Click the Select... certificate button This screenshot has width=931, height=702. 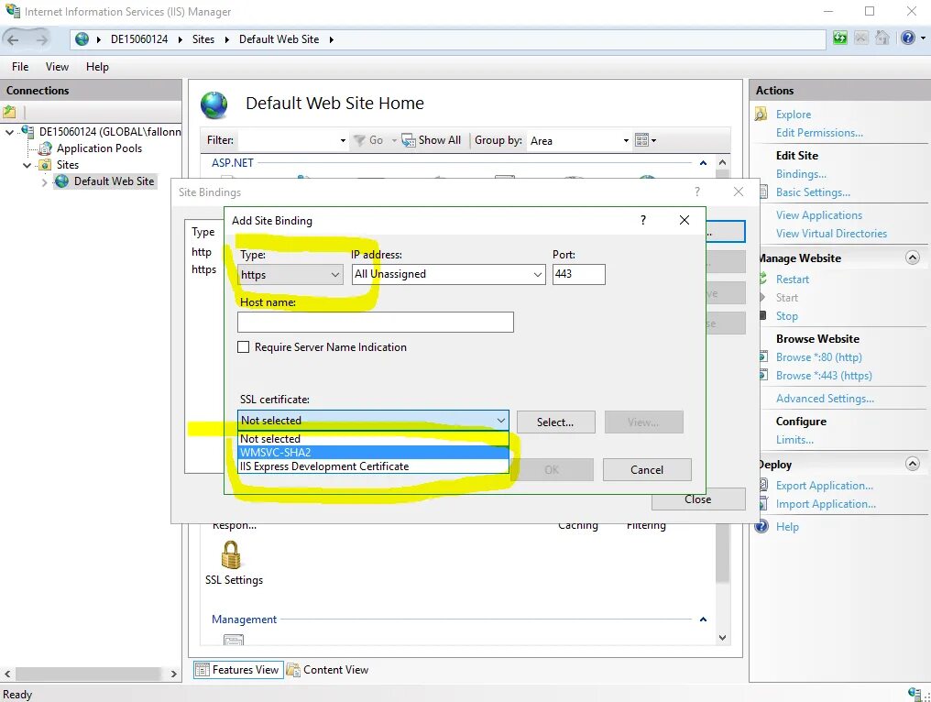[555, 422]
